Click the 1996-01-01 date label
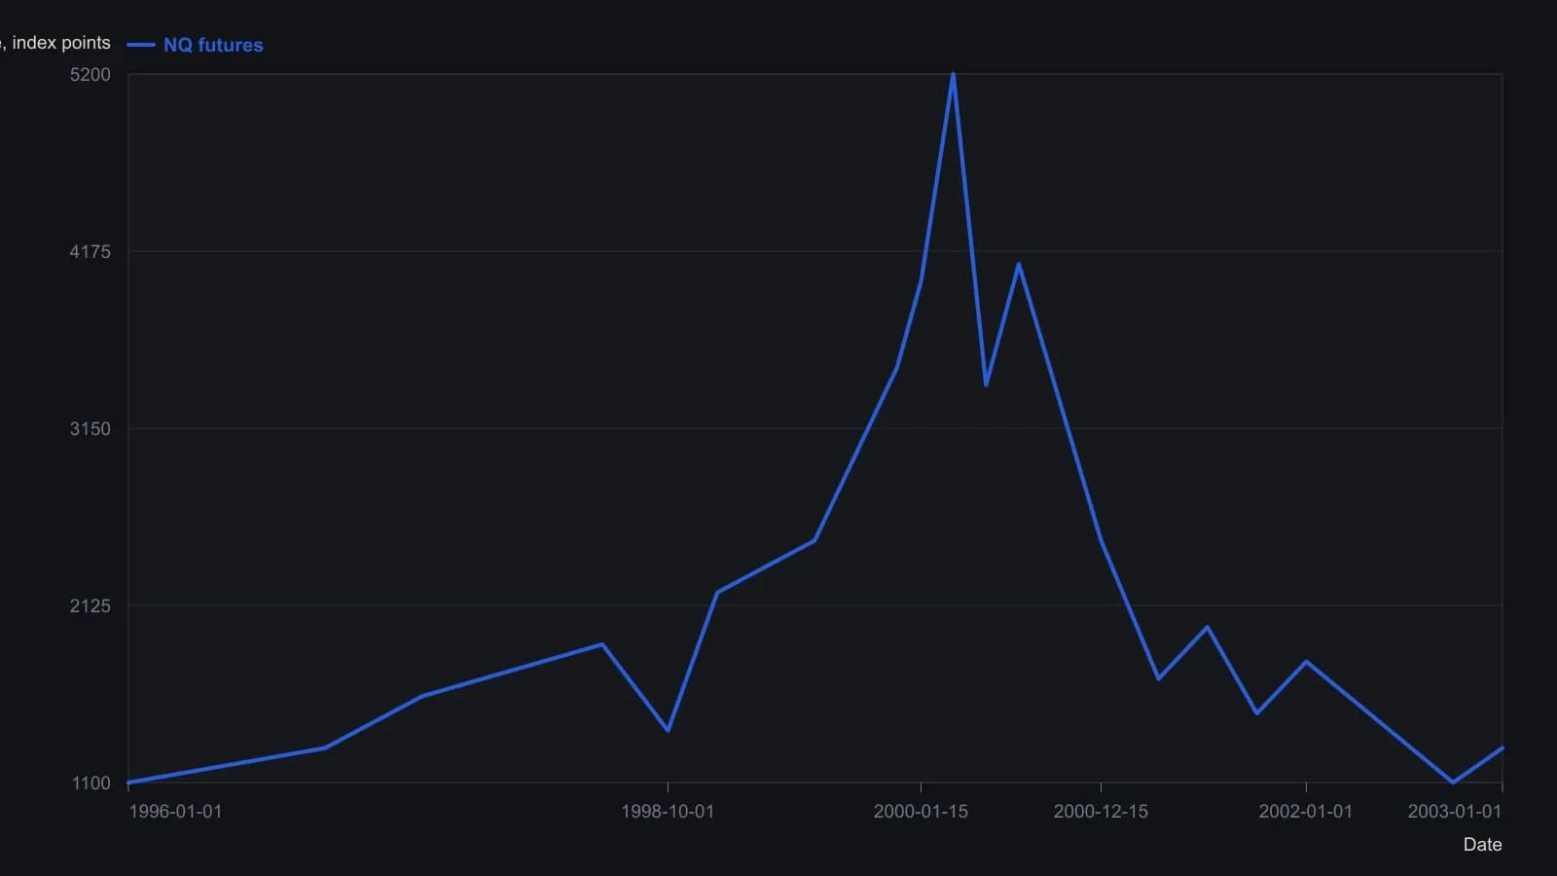This screenshot has height=876, width=1557. (x=175, y=811)
